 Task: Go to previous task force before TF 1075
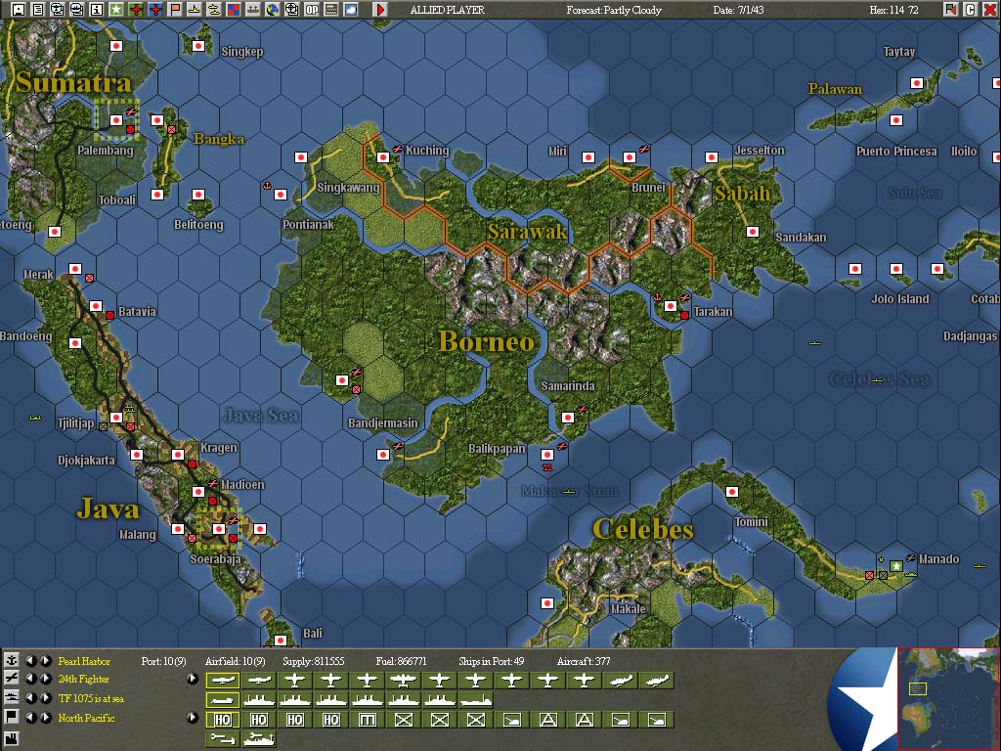(30, 698)
